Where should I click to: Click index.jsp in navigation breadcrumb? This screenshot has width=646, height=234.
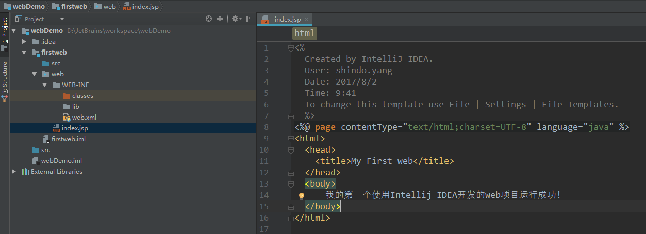(140, 6)
